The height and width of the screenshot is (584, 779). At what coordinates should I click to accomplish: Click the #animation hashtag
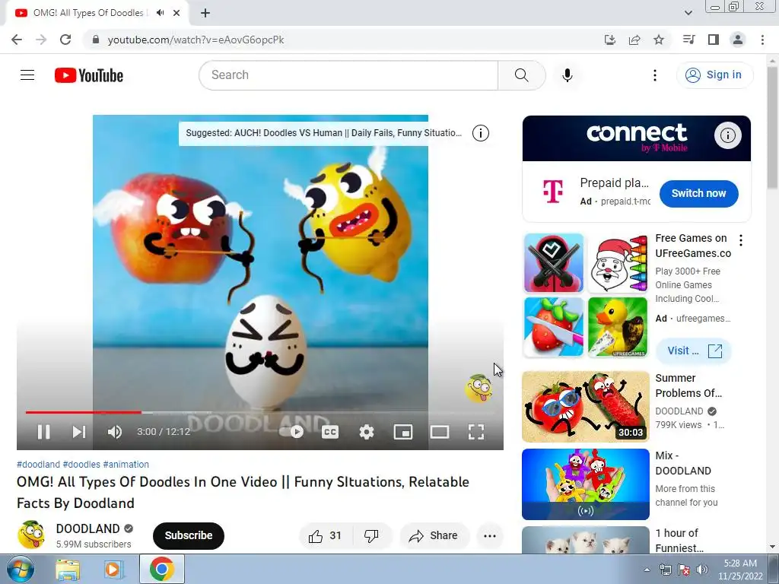click(126, 465)
